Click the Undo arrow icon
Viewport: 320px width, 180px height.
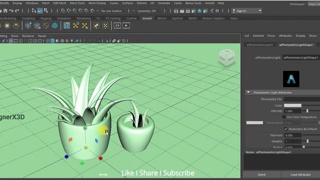11,11
